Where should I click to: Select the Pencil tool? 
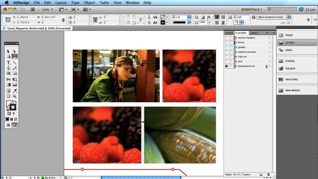(x=14, y=68)
